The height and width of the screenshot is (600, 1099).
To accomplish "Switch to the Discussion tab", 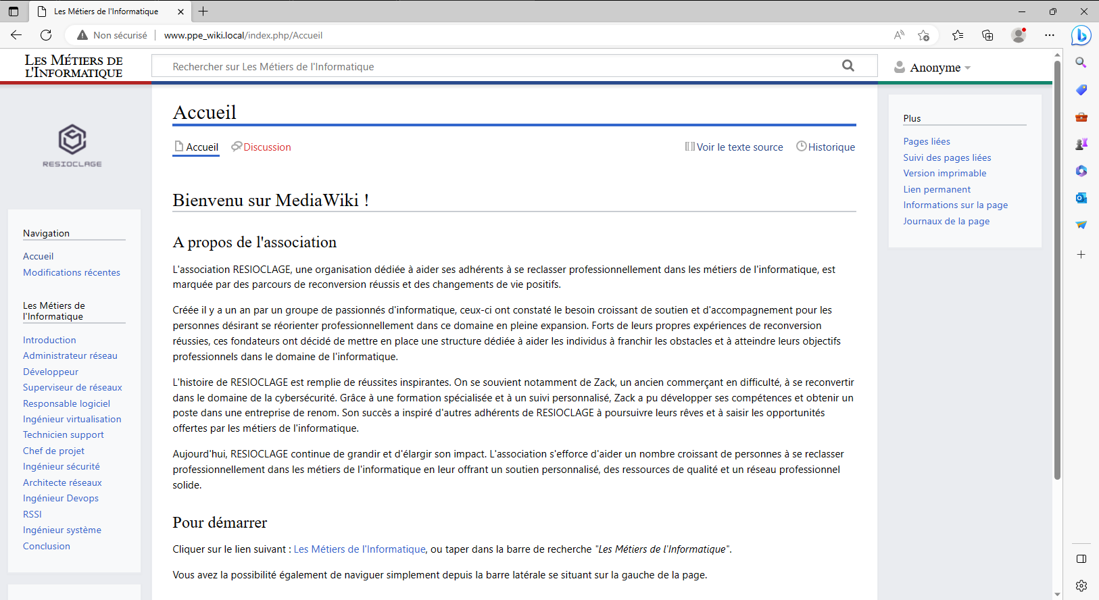I will (x=266, y=147).
